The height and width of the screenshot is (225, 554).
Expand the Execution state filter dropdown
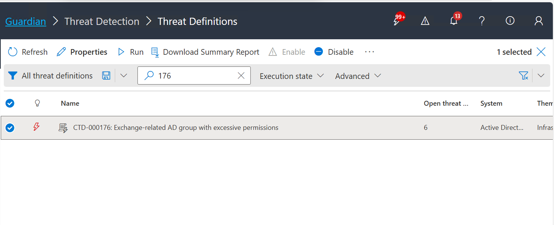point(292,76)
